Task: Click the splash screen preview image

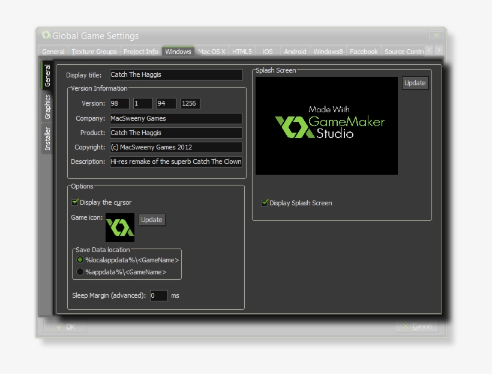Action: 326,125
